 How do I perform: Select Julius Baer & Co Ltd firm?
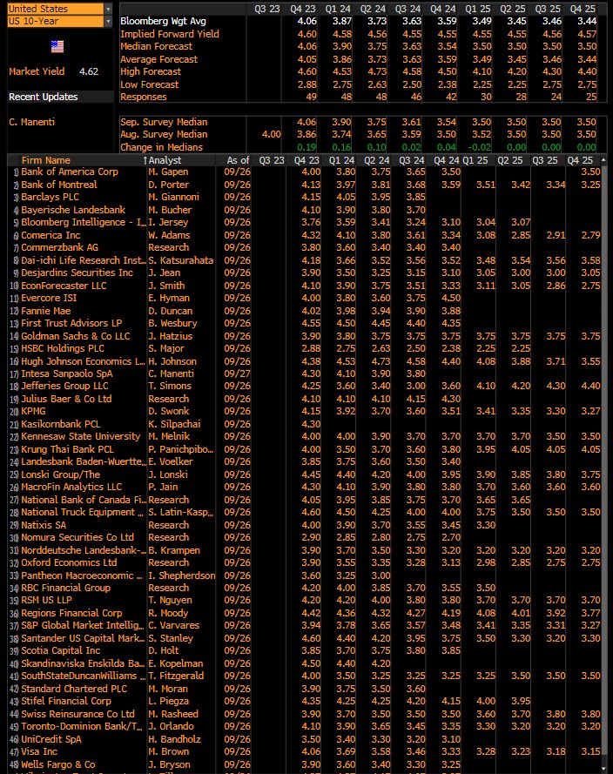click(x=66, y=399)
